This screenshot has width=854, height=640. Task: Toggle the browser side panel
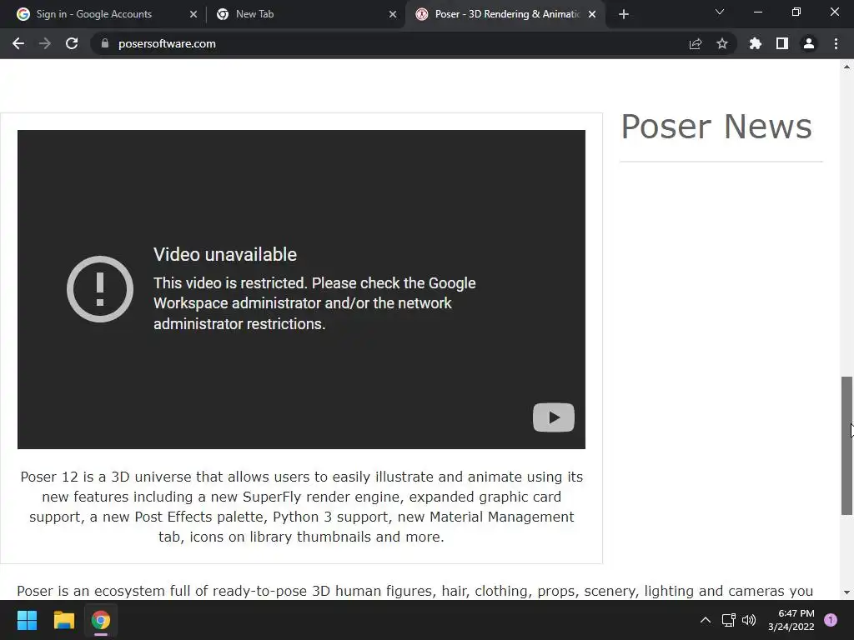[782, 43]
